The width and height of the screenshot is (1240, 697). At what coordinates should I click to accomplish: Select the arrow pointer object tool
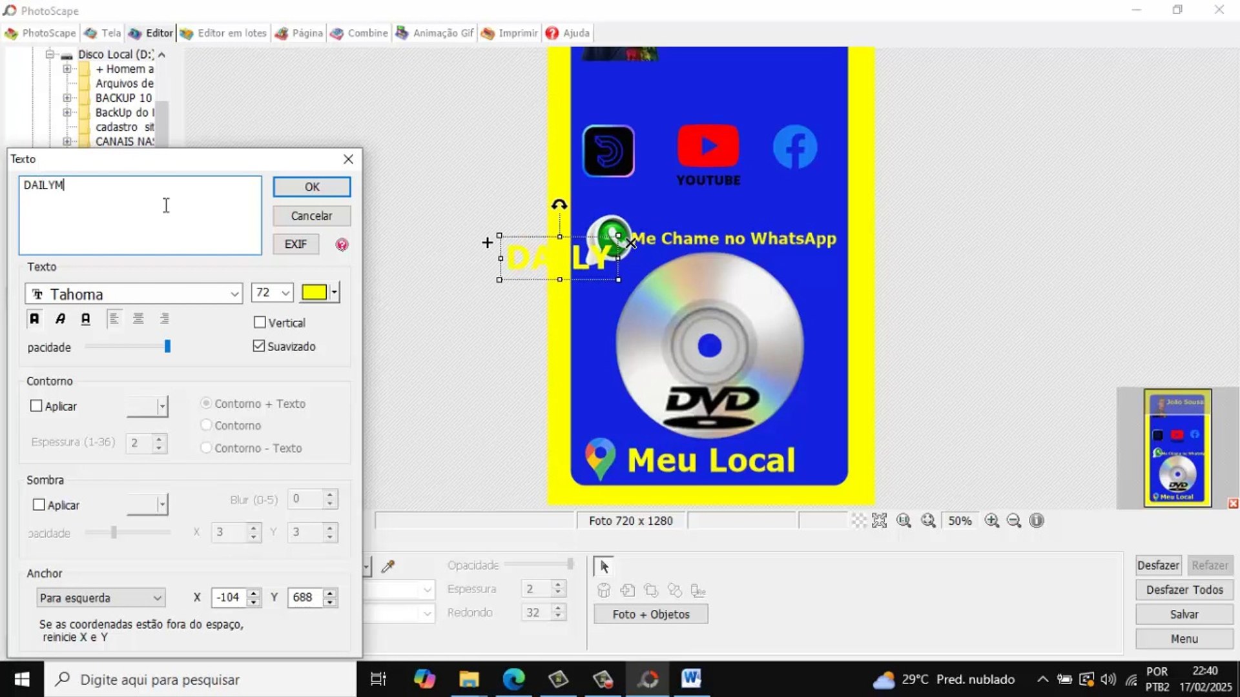tap(604, 567)
